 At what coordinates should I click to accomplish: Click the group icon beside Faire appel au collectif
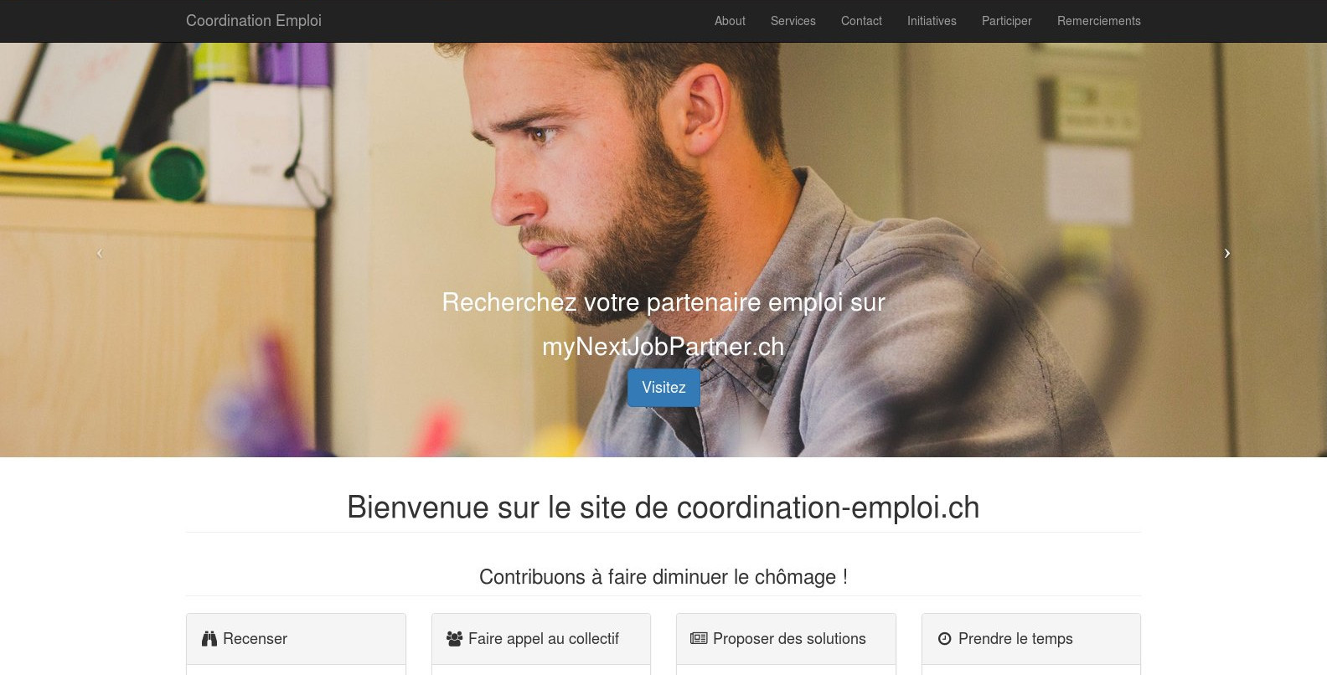click(x=455, y=639)
